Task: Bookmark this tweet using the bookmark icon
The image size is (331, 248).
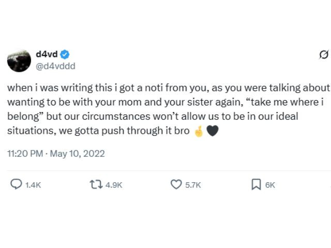Action: [x=256, y=184]
